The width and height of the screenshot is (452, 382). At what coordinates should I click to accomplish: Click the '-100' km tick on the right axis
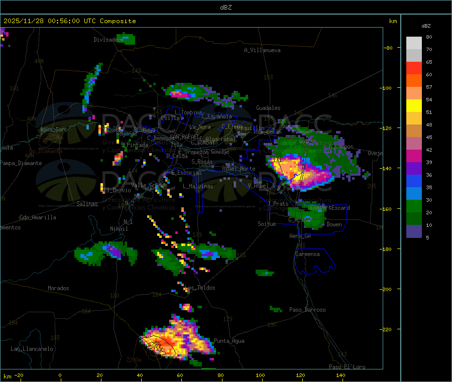[x=387, y=88]
